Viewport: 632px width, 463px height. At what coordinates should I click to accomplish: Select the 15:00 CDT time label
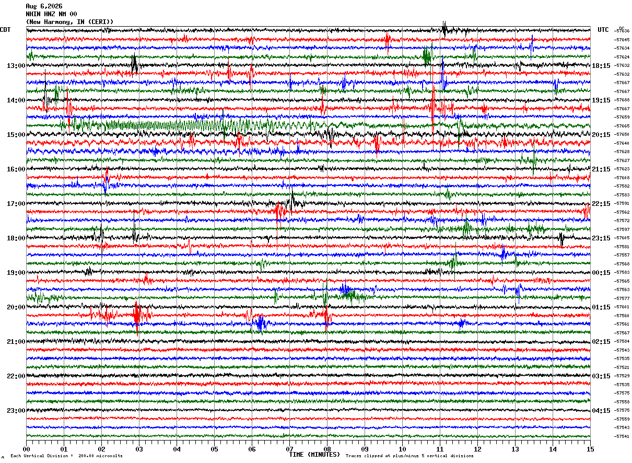click(x=16, y=135)
